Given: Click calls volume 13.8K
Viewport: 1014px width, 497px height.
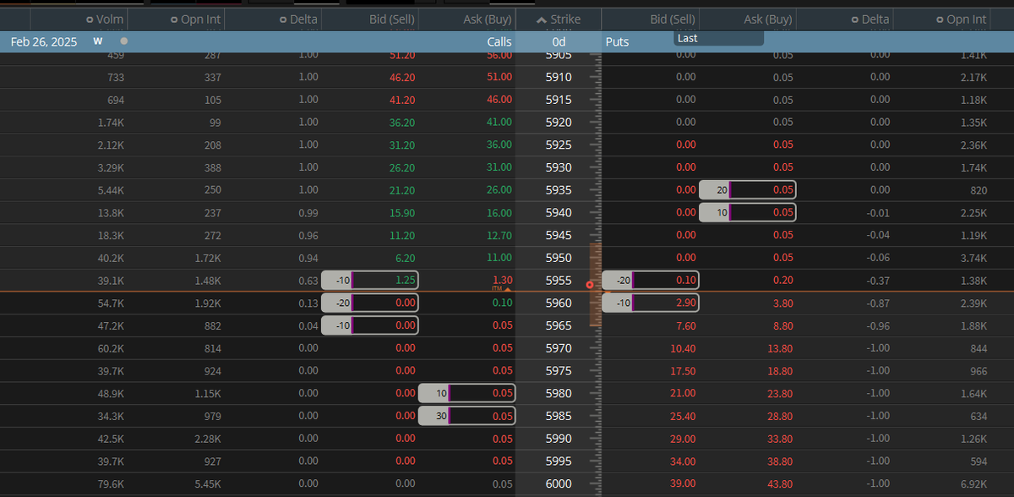Looking at the screenshot, I should coord(110,212).
